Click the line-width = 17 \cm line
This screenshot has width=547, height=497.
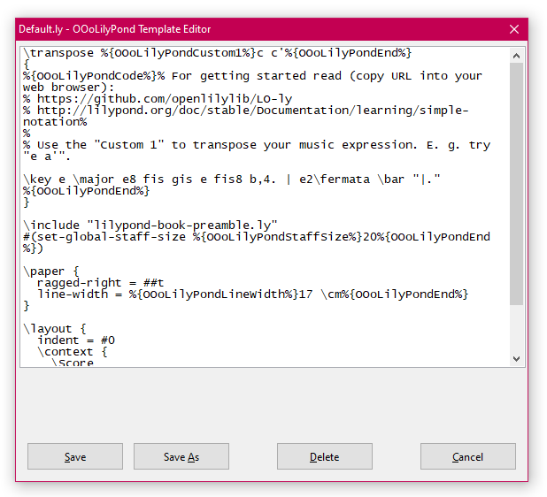tap(252, 294)
